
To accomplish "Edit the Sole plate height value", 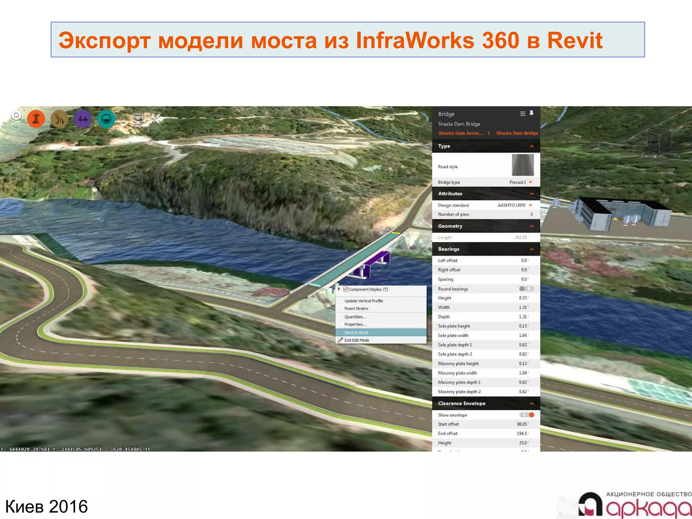I will 524,326.
